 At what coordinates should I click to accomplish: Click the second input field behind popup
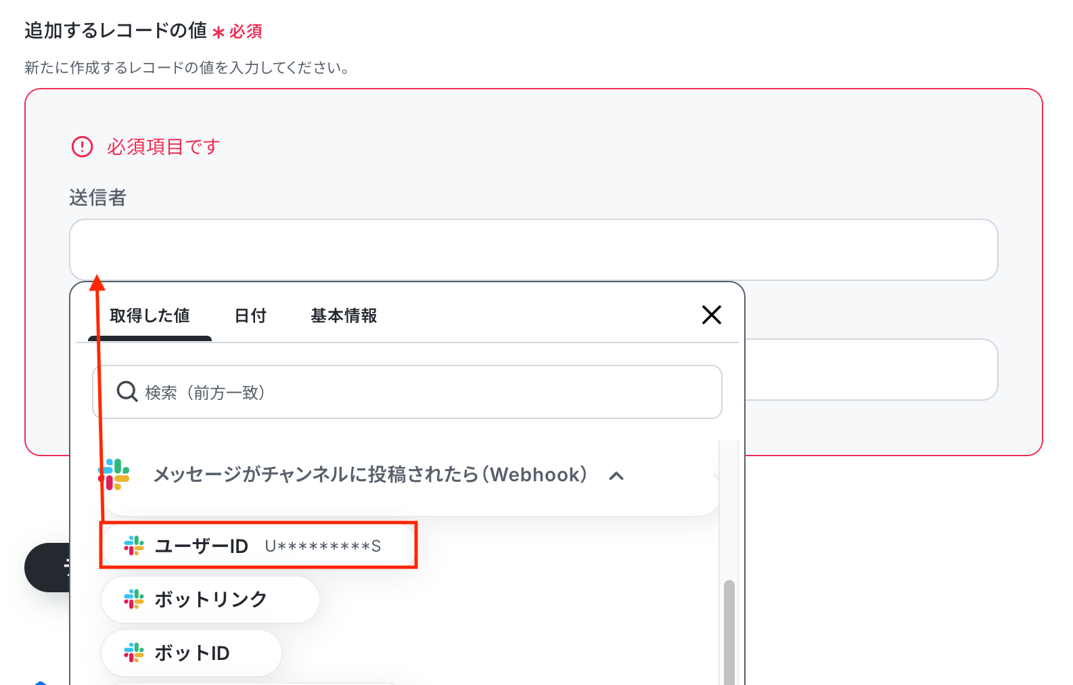click(x=871, y=370)
